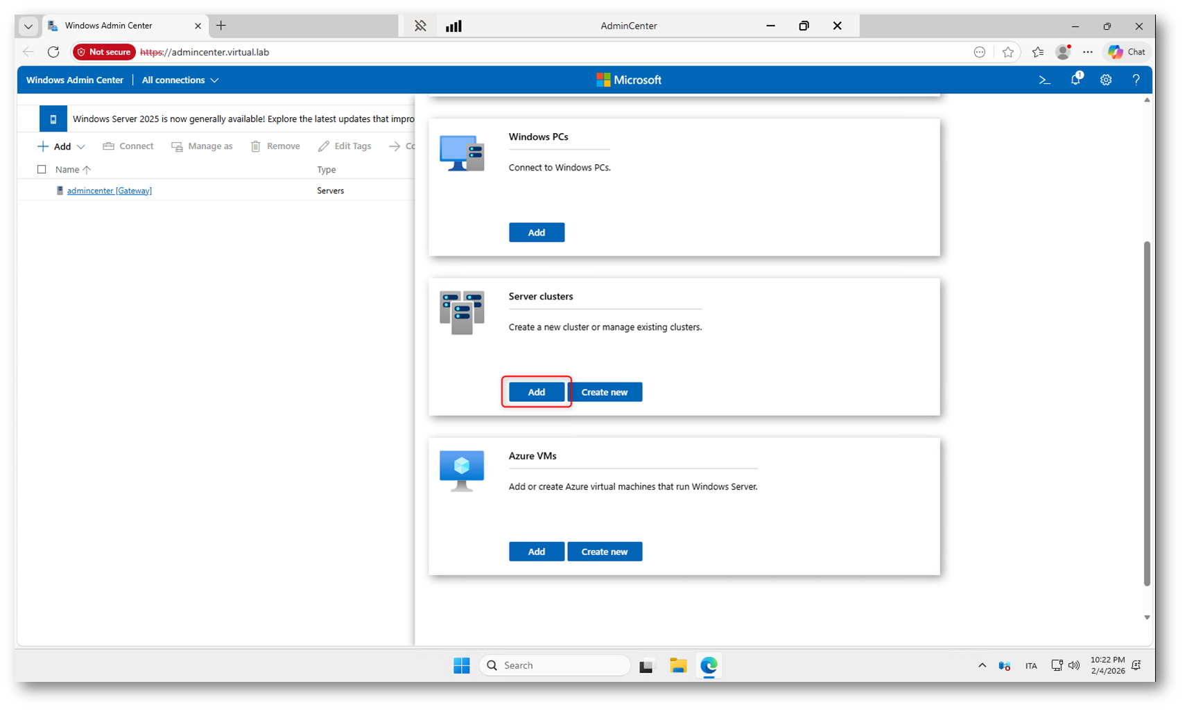Select the Windows Admin Center browser tab

coord(118,26)
